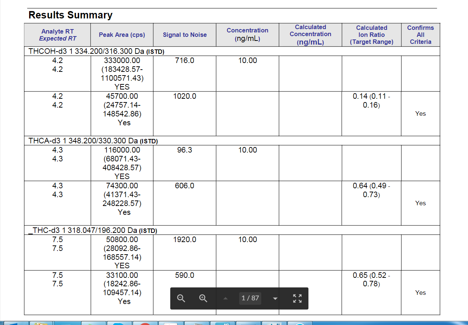Click the 1920.0 signal to noise value
The height and width of the screenshot is (325, 468).
185,240
